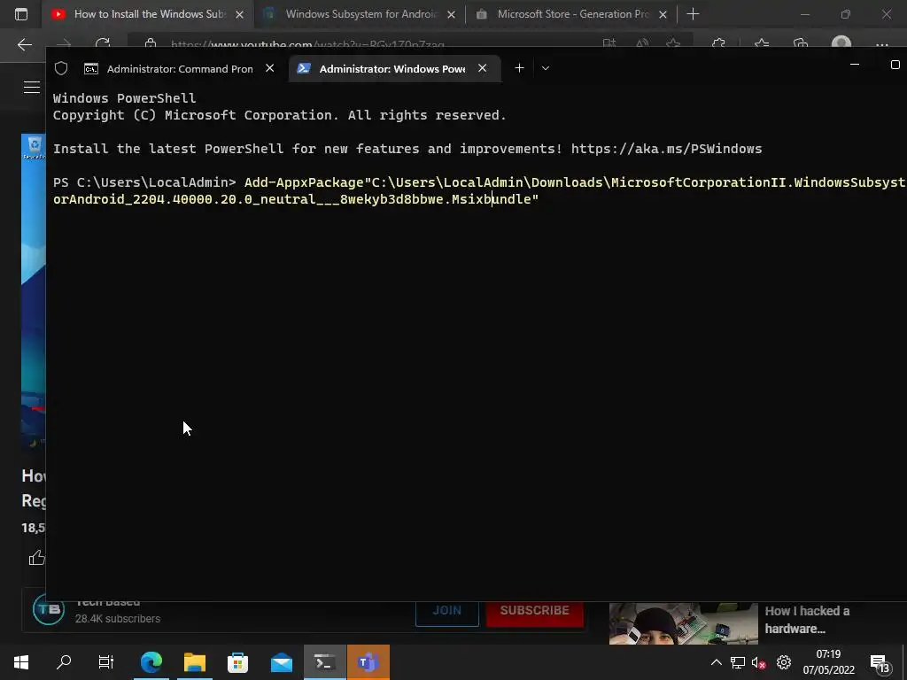
Task: Add a new Edge browser tab
Action: pos(693,14)
